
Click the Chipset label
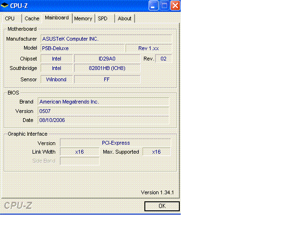28,59
